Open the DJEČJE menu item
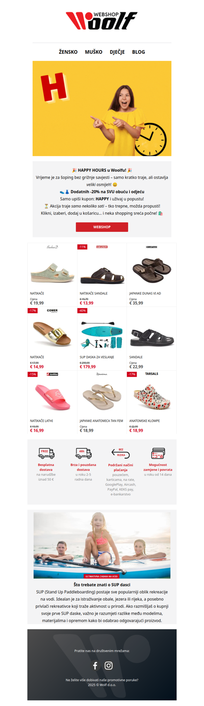Viewport: 204px width, 706px height. point(117,52)
